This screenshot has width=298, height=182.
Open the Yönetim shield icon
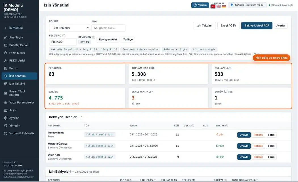pyautogui.click(x=6, y=126)
